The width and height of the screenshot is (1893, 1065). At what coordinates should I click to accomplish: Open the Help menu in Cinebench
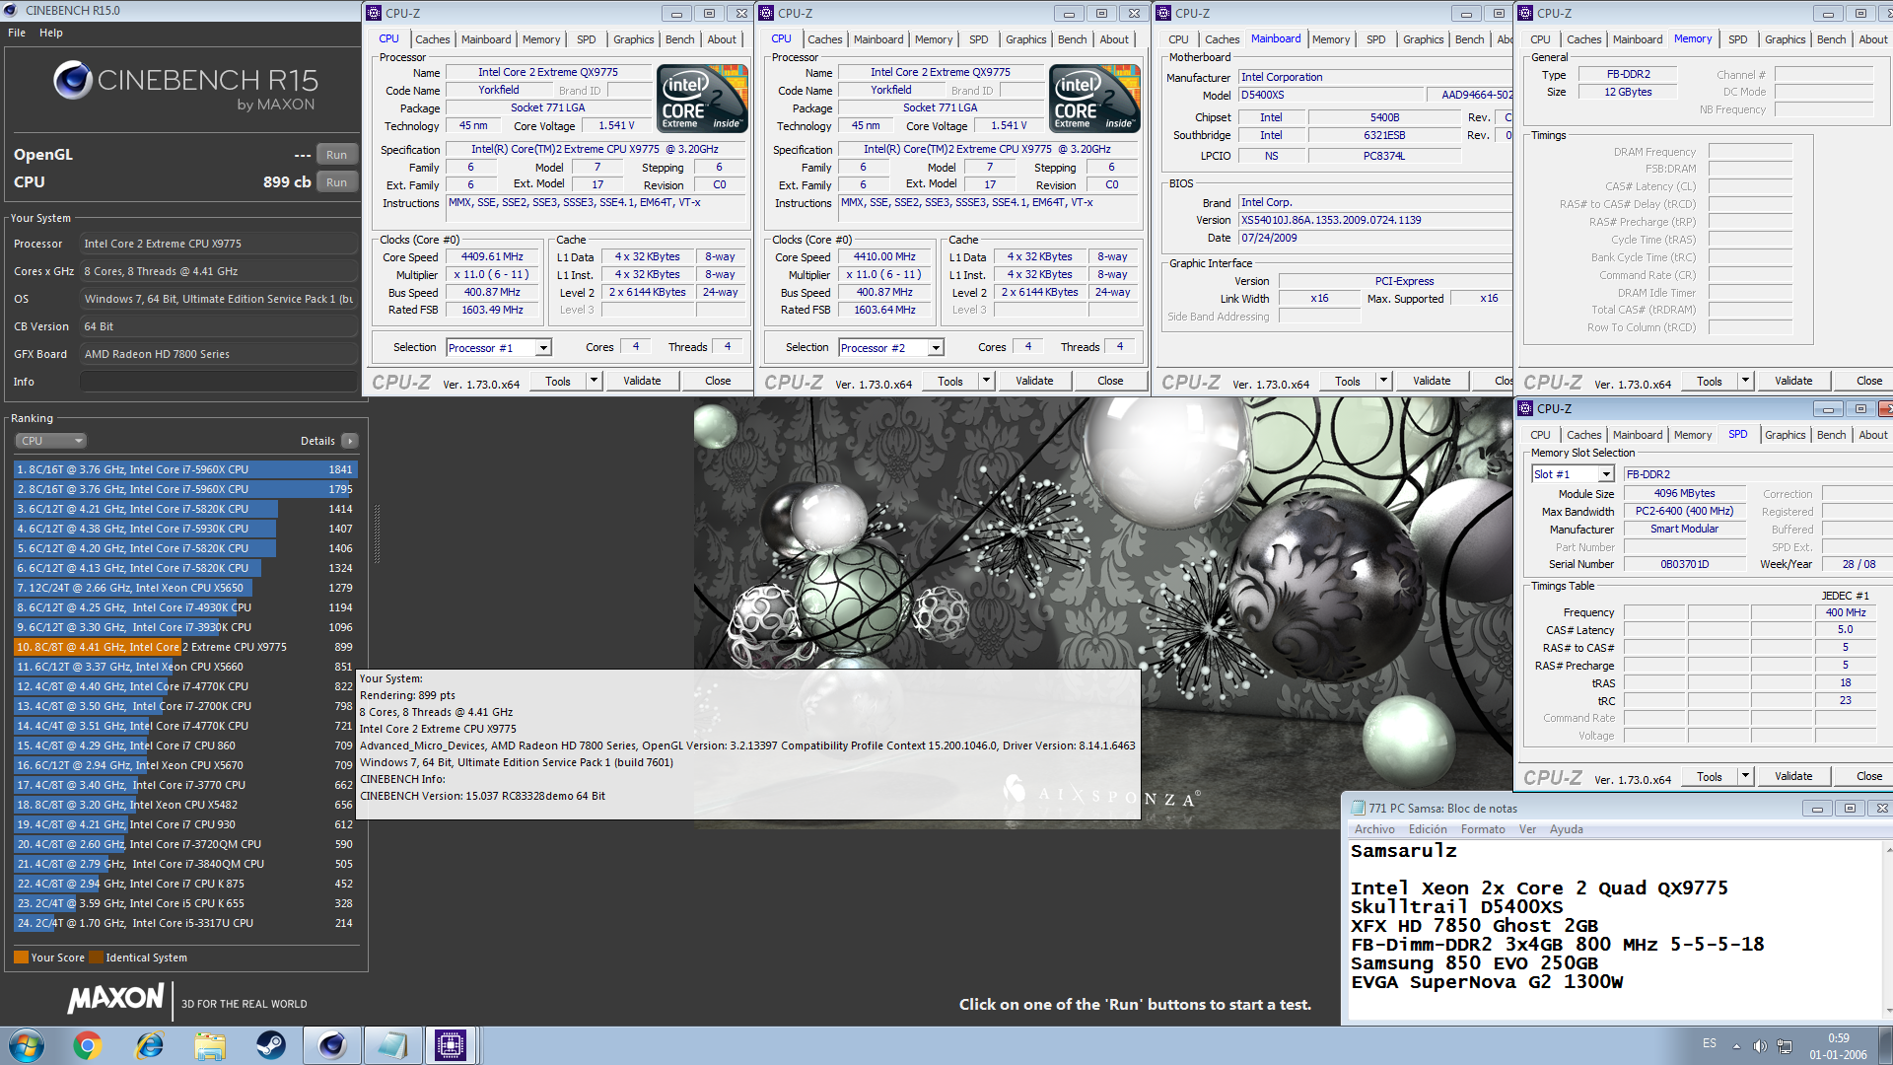pos(51,33)
